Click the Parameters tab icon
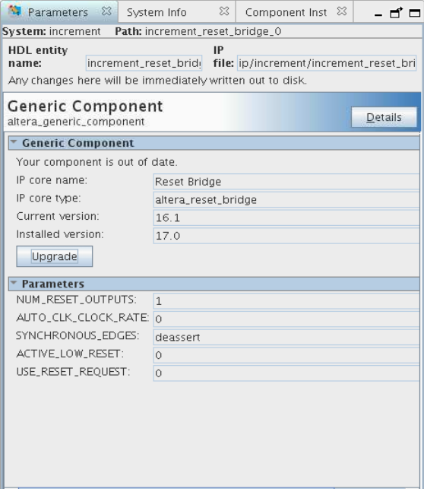Screen dimensions: 424x489 14,11
